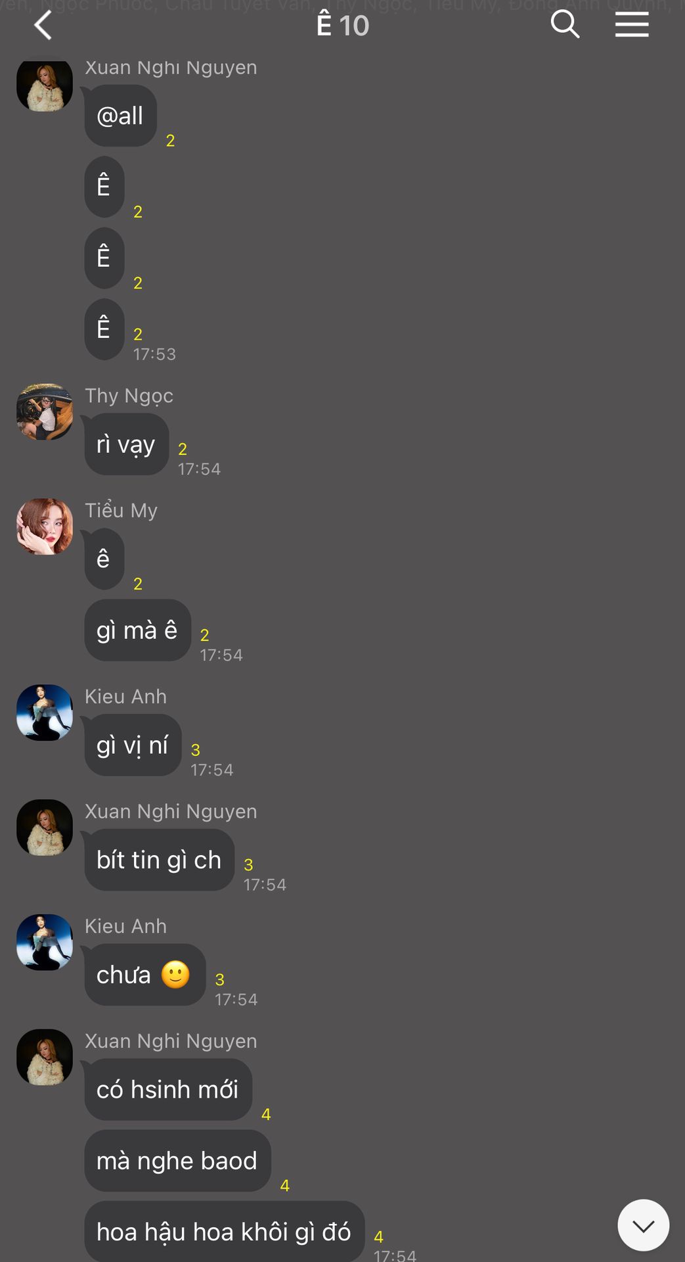Open Thy Ngọc's profile avatar

point(45,412)
